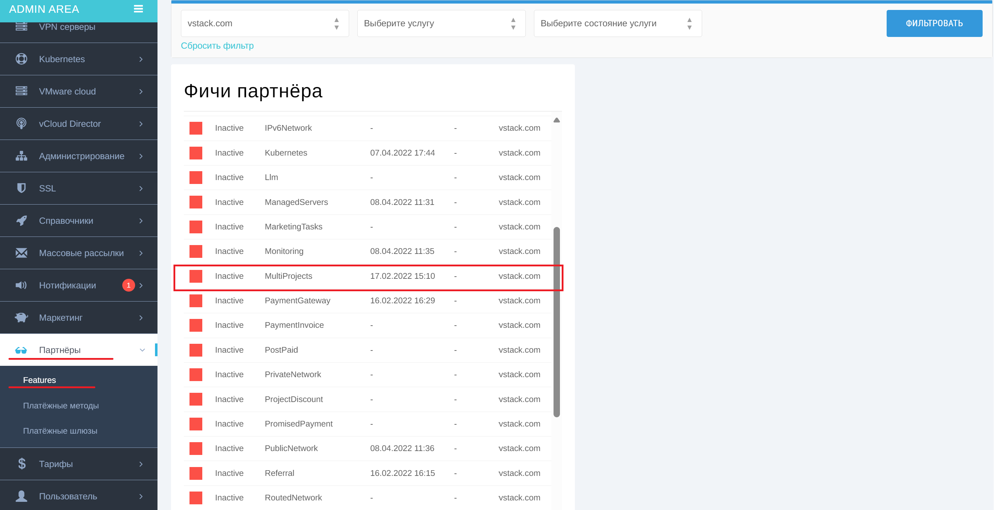The width and height of the screenshot is (994, 510).
Task: Collapse the Партнёры menu chevron
Action: 142,350
